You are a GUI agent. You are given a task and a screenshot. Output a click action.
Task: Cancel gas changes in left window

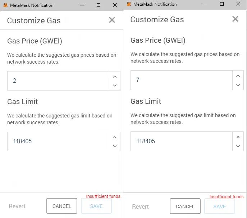tap(62, 206)
